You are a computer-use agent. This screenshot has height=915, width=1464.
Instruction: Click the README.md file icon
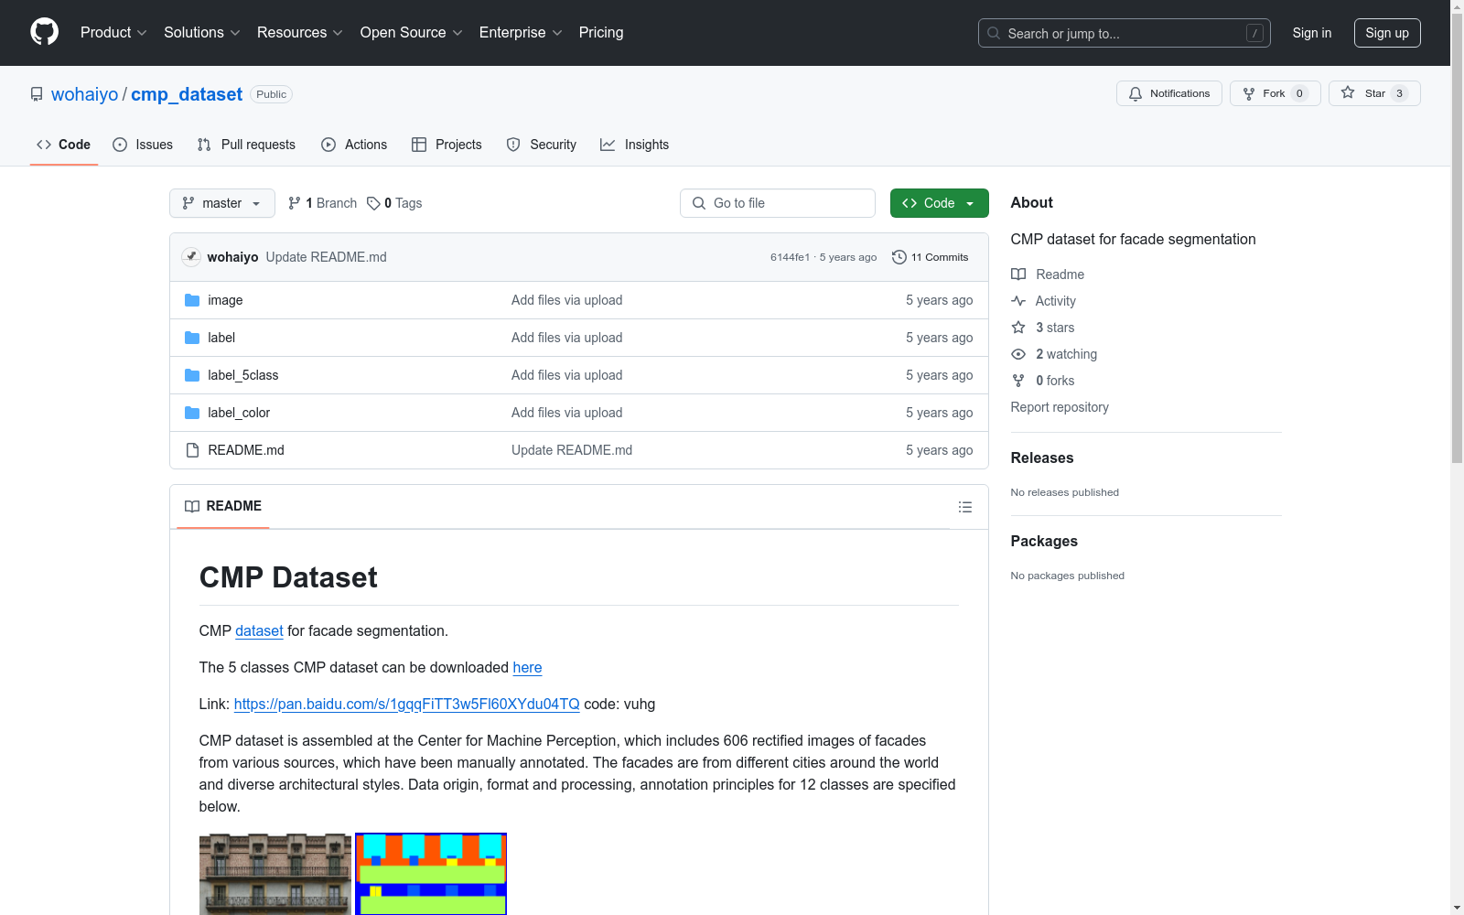click(x=192, y=450)
